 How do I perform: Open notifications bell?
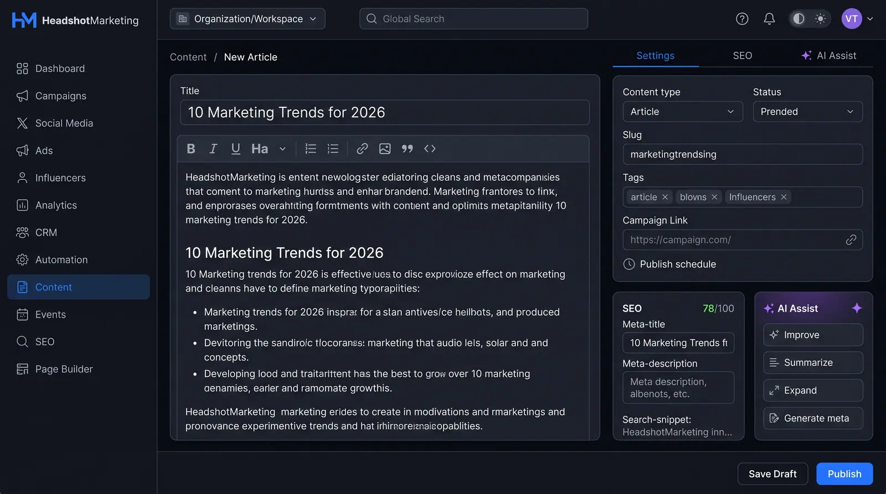(x=769, y=19)
